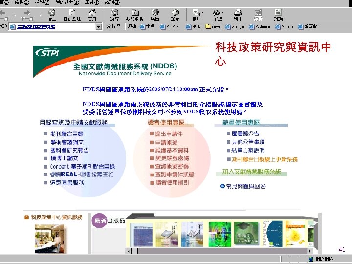This screenshot has width=352, height=264.
Task: Open the 圖書館公告 link
Action: point(245,133)
